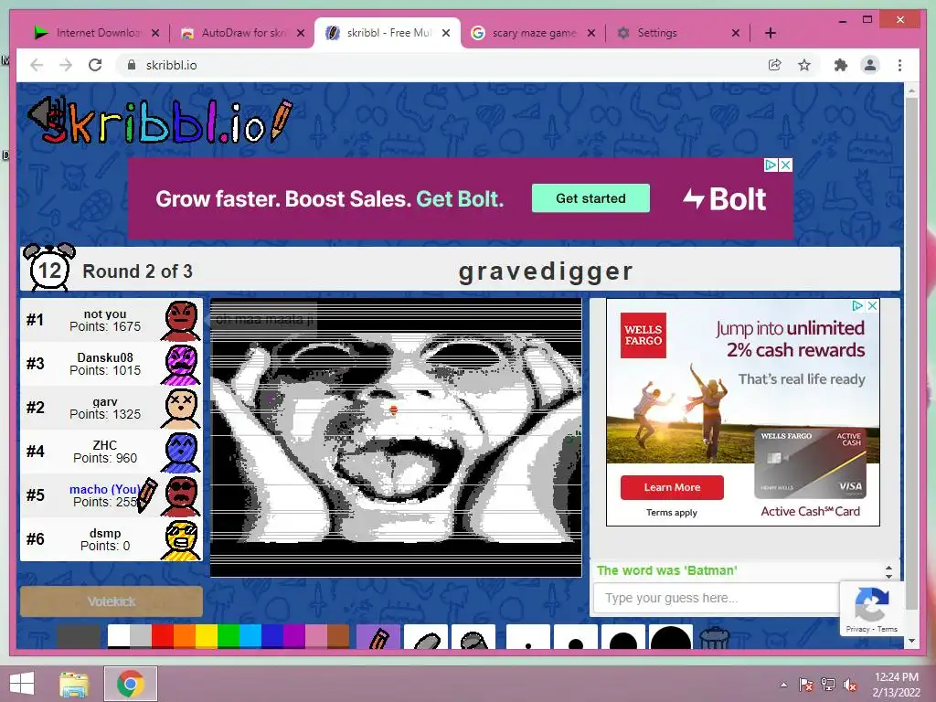Click in the guess input field

click(717, 598)
